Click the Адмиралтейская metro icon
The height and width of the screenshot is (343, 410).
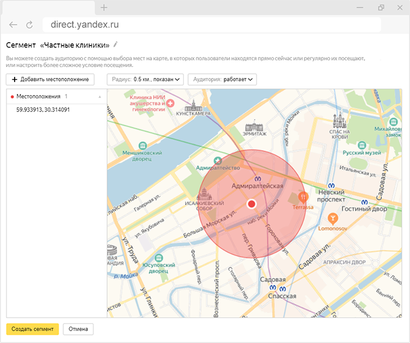pos(258,179)
